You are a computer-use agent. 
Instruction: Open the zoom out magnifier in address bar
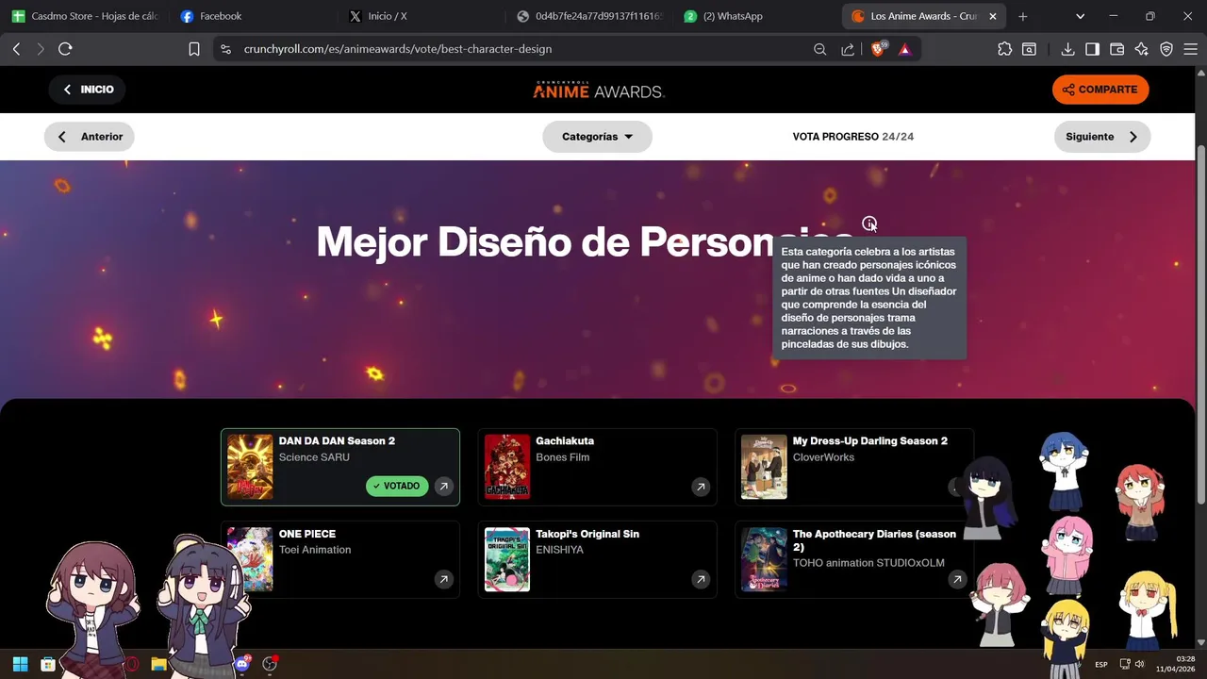pyautogui.click(x=819, y=49)
